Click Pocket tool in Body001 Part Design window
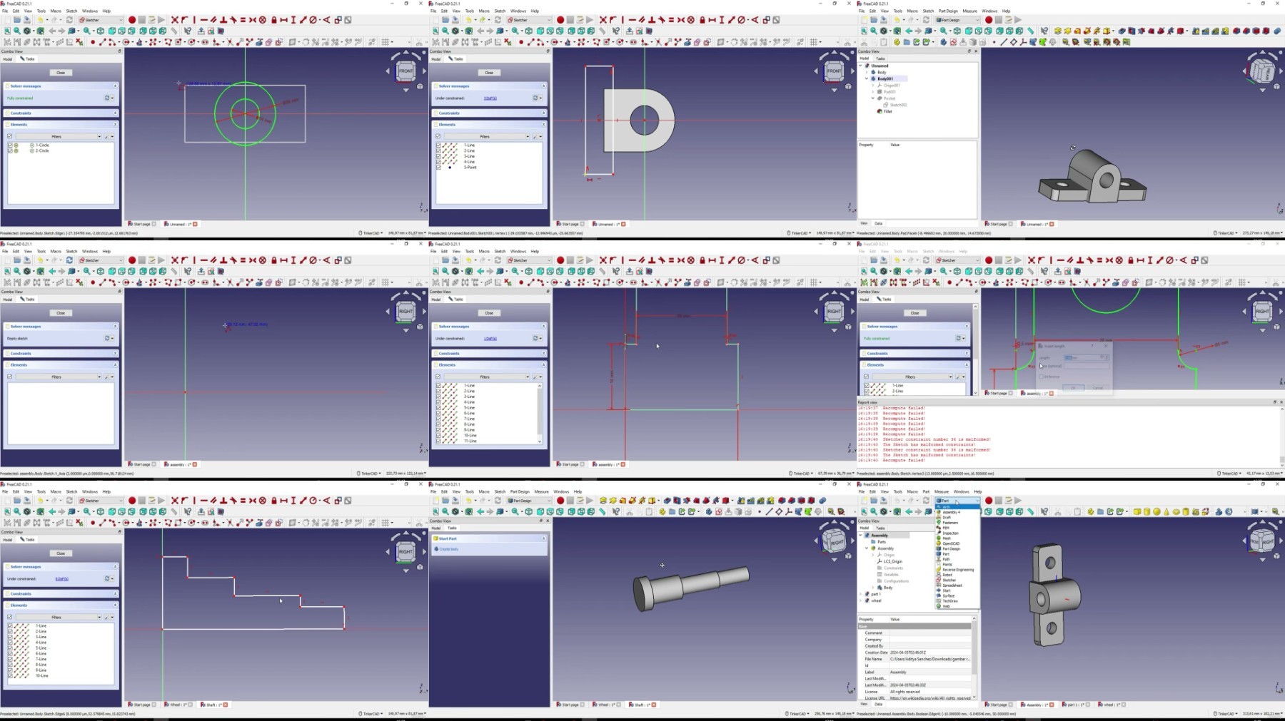 coord(1122,31)
